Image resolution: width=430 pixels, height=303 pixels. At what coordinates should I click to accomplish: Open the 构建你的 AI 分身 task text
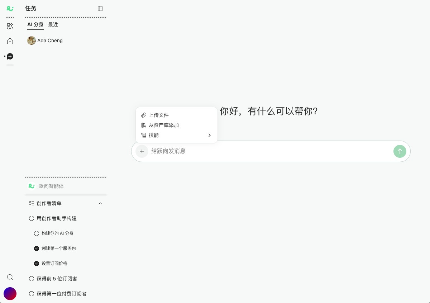[x=58, y=233]
